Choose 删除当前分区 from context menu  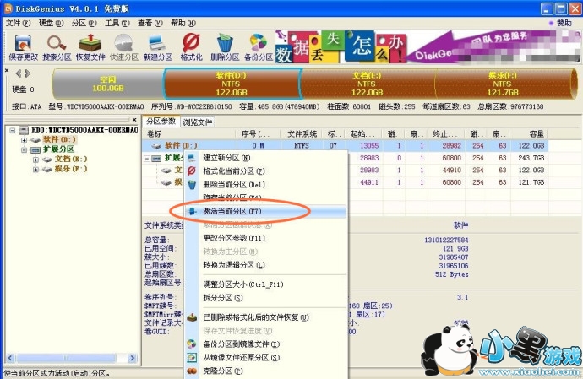(x=266, y=185)
